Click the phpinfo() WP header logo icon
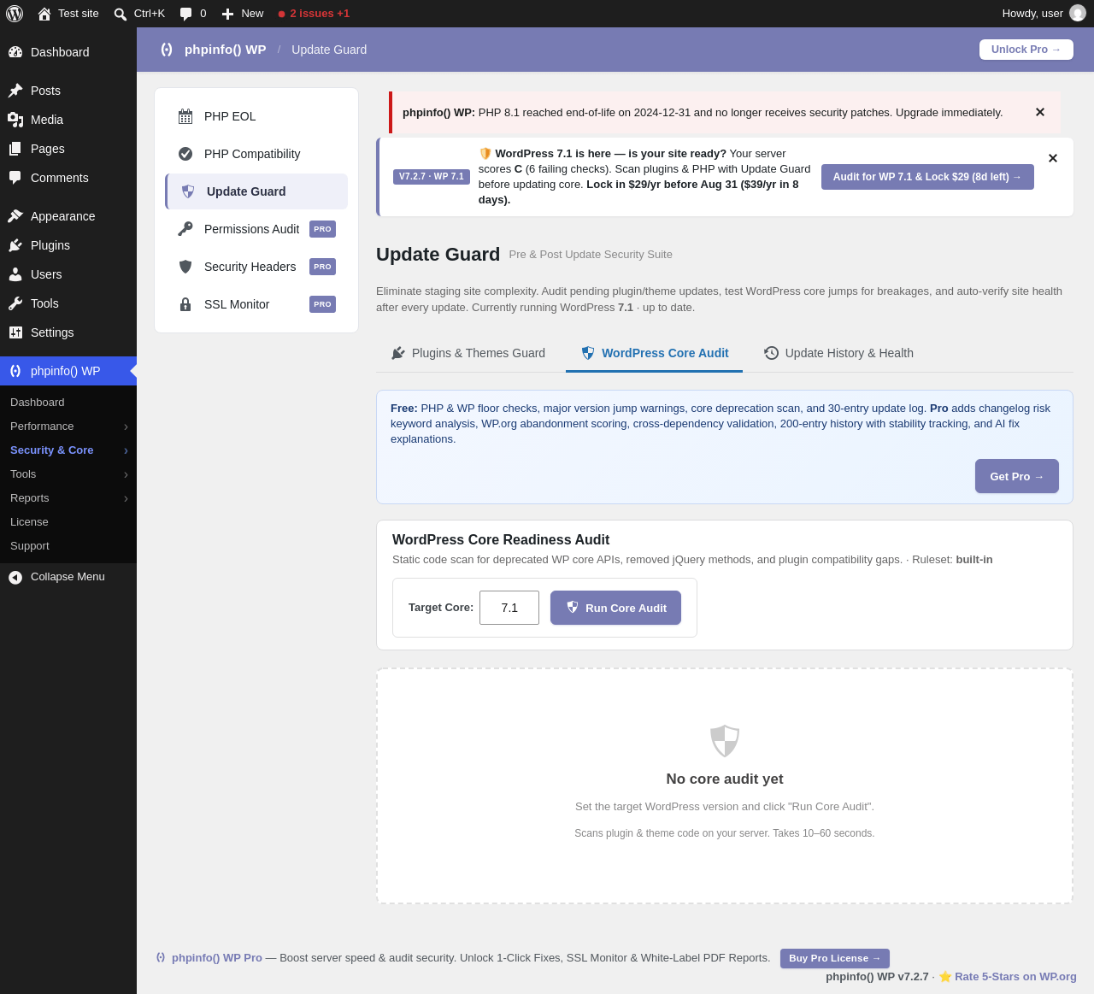The image size is (1094, 994). [x=167, y=50]
